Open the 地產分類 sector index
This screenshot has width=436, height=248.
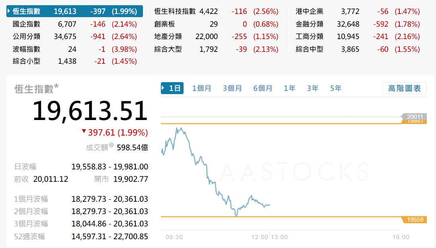click(168, 37)
